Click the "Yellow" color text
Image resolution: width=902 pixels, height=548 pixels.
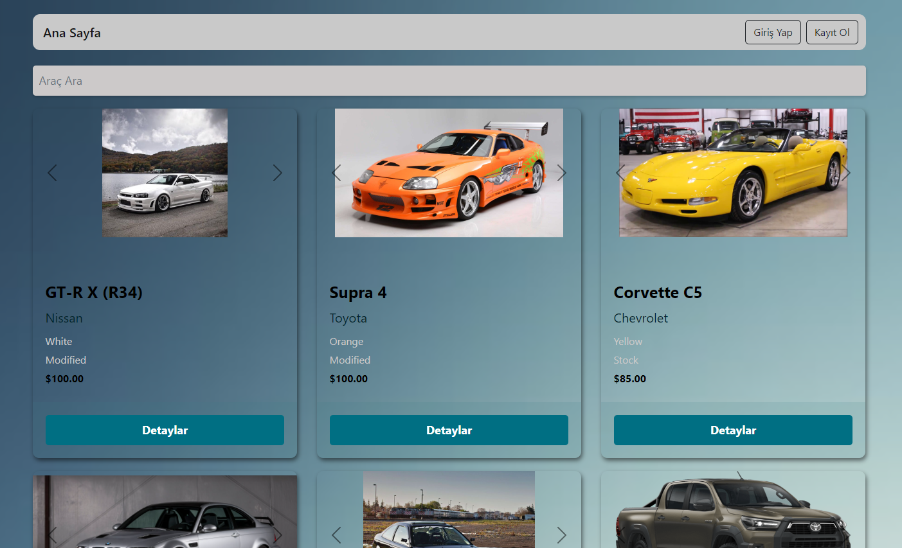coord(628,342)
